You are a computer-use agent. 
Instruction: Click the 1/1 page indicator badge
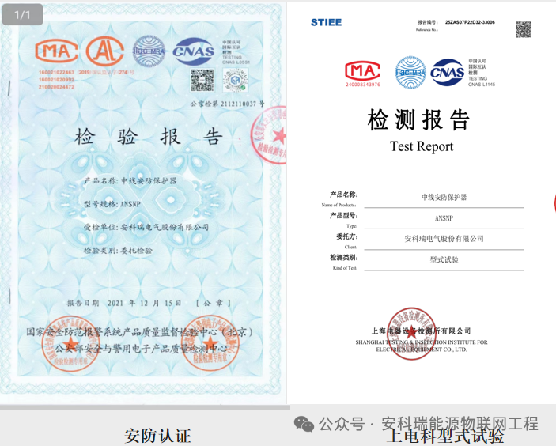point(22,15)
